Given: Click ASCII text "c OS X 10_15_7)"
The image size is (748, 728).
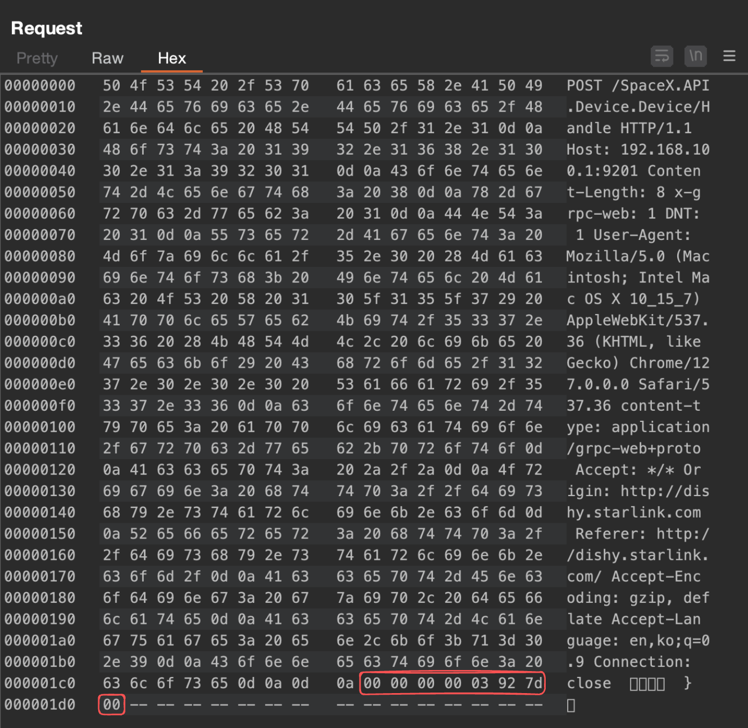Looking at the screenshot, I should (634, 299).
